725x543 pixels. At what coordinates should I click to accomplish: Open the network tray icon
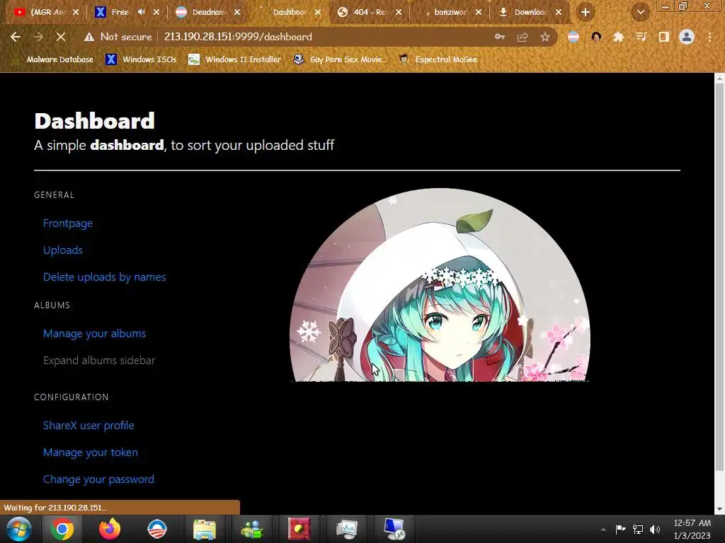point(638,529)
